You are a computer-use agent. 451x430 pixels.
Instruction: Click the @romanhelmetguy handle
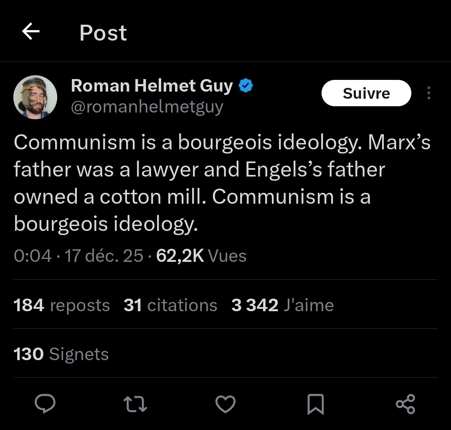coord(147,107)
